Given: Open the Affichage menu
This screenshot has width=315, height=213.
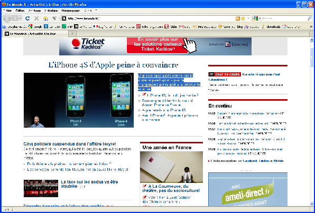Looking at the screenshot, I should (x=34, y=11).
